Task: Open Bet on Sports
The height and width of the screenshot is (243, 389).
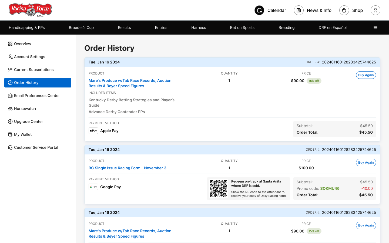Action: (242, 28)
